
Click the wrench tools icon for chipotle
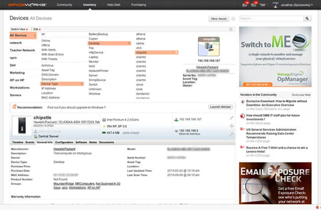pos(231,133)
